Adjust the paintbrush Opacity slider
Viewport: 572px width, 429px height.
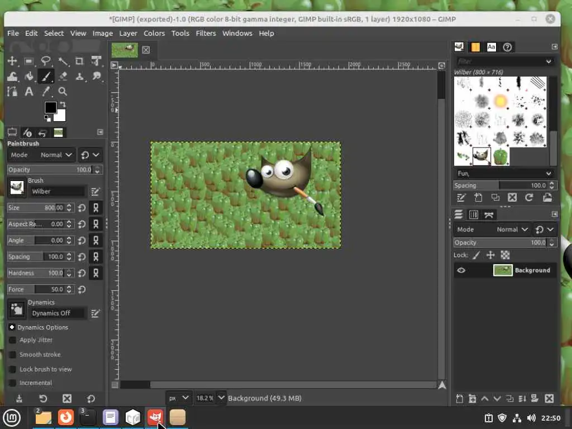click(x=54, y=170)
